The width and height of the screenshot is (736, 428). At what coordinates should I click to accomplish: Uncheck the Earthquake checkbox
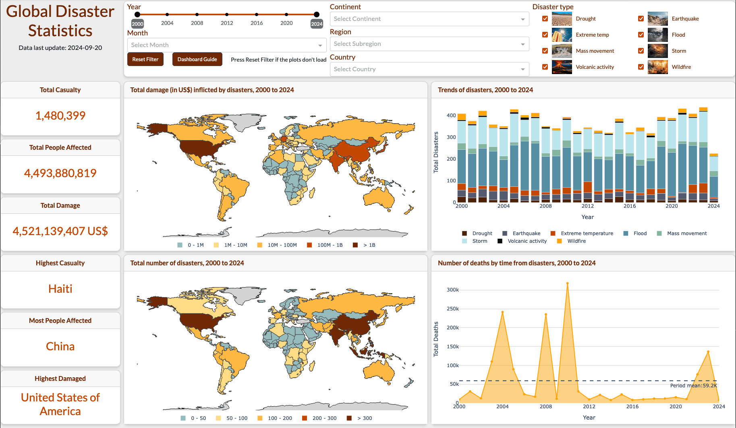[641, 19]
